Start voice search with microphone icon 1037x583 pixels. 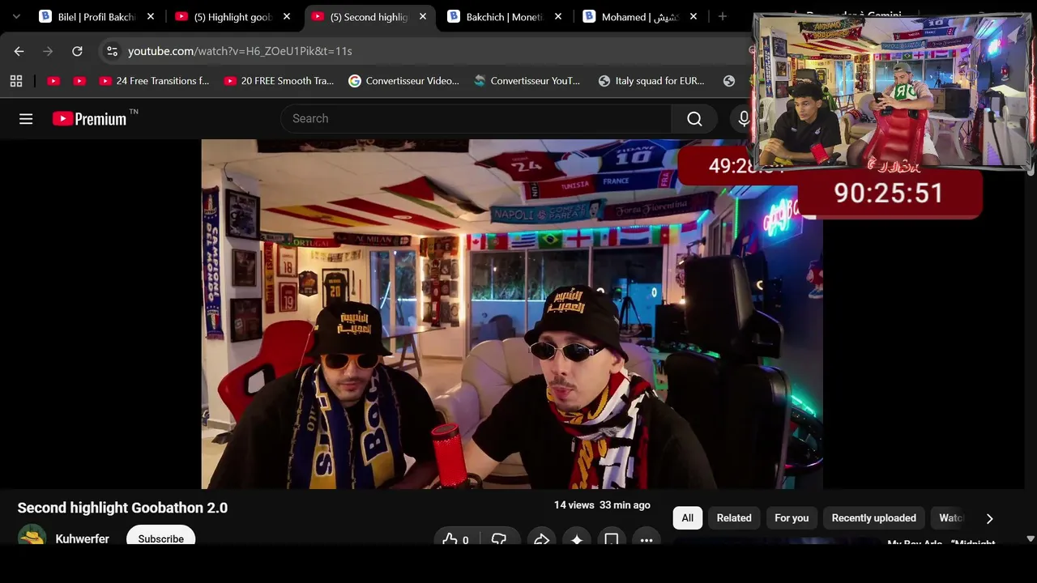744,119
